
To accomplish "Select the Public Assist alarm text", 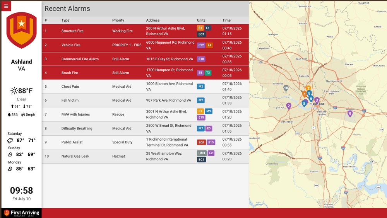I will [x=72, y=142].
